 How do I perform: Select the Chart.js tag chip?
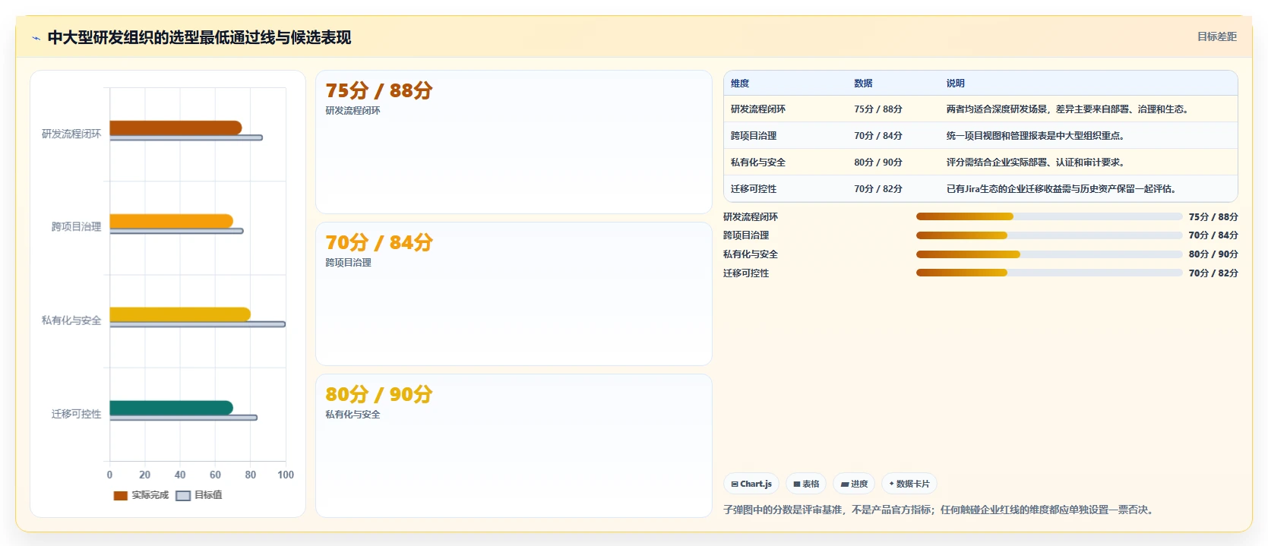pyautogui.click(x=751, y=484)
